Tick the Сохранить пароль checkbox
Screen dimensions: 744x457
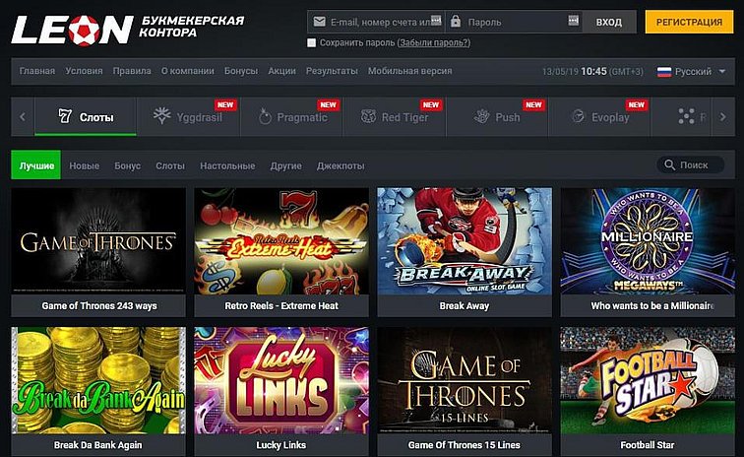(311, 42)
